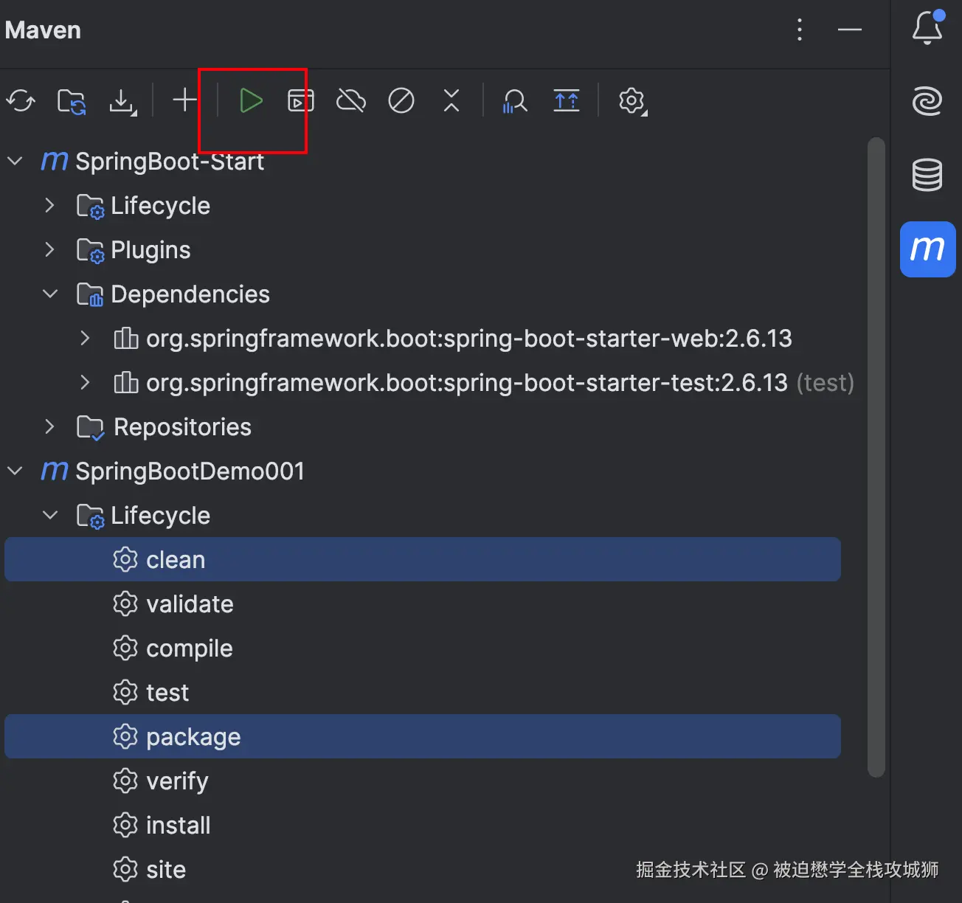Select SpringBoot-Start project label
The image size is (962, 903).
170,161
